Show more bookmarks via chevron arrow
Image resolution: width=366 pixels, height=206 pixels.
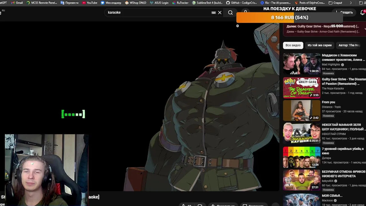351,3
